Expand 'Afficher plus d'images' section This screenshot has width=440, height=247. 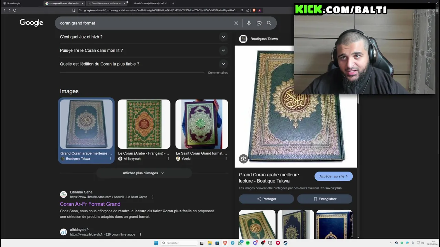click(x=144, y=173)
